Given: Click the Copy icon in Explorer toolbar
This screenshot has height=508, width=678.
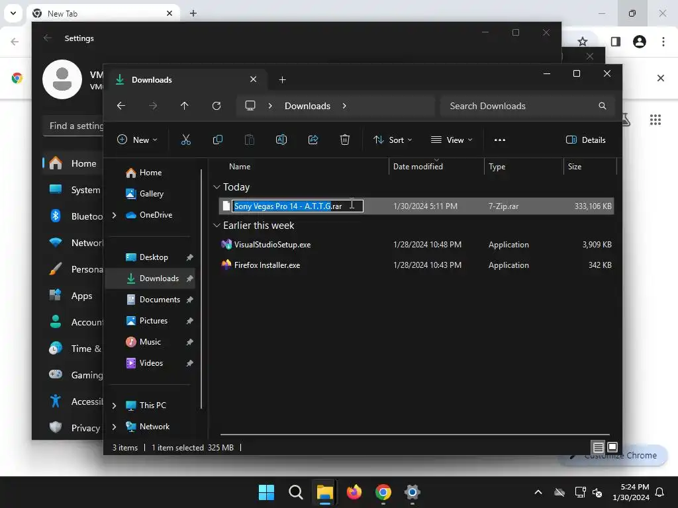Looking at the screenshot, I should [x=217, y=140].
